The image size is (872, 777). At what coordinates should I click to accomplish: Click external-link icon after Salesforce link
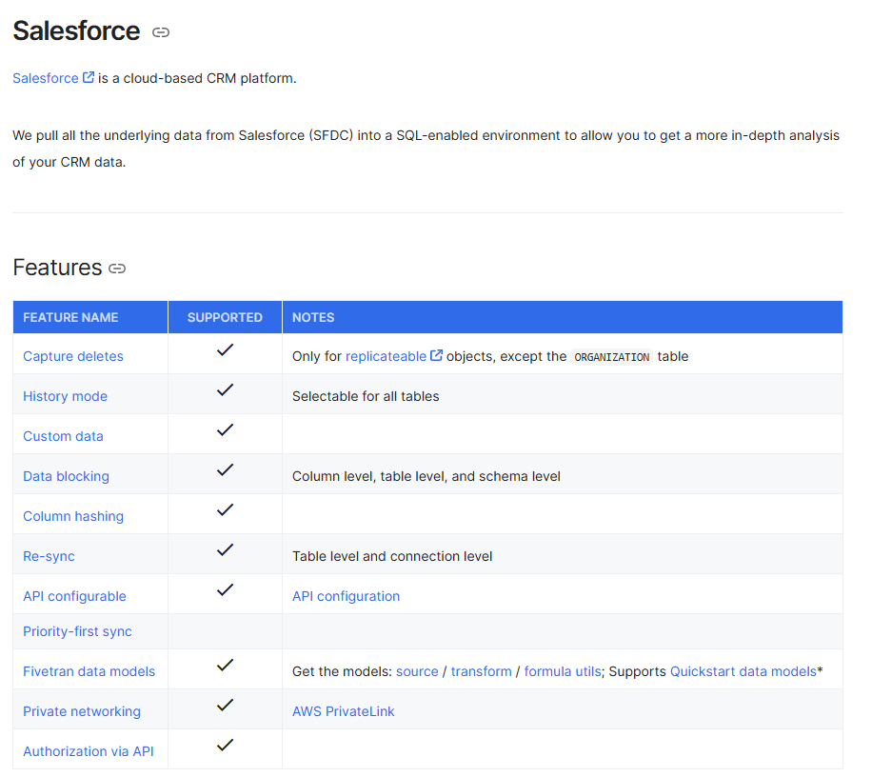click(89, 77)
